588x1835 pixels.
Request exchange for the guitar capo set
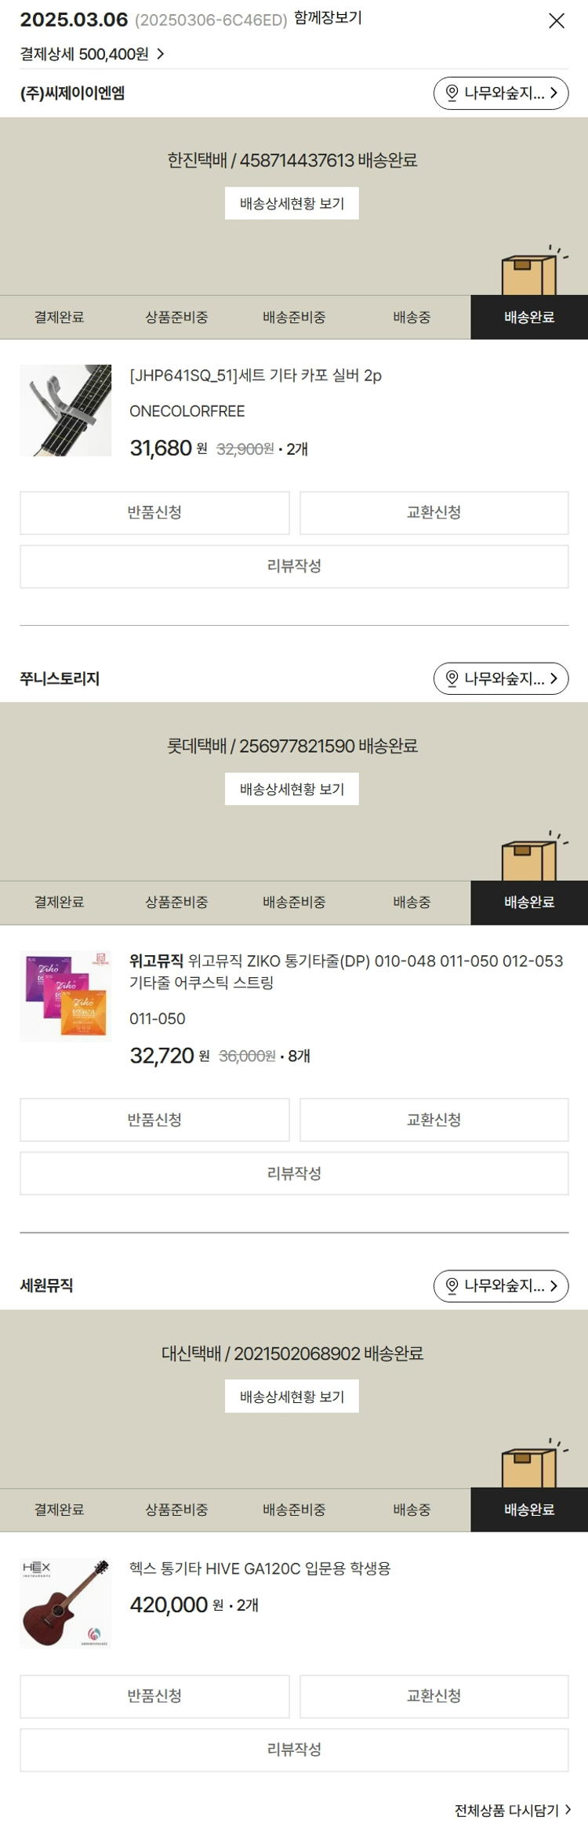coord(434,513)
